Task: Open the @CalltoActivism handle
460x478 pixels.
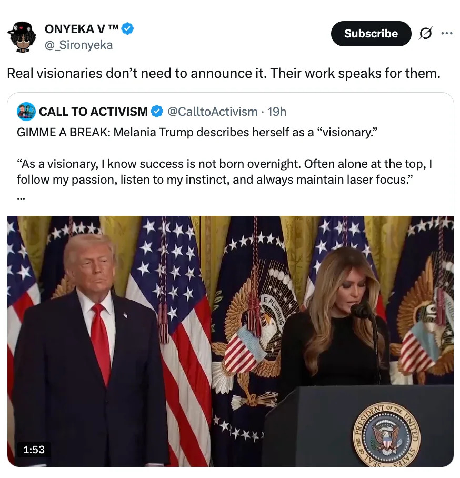Action: click(x=213, y=112)
